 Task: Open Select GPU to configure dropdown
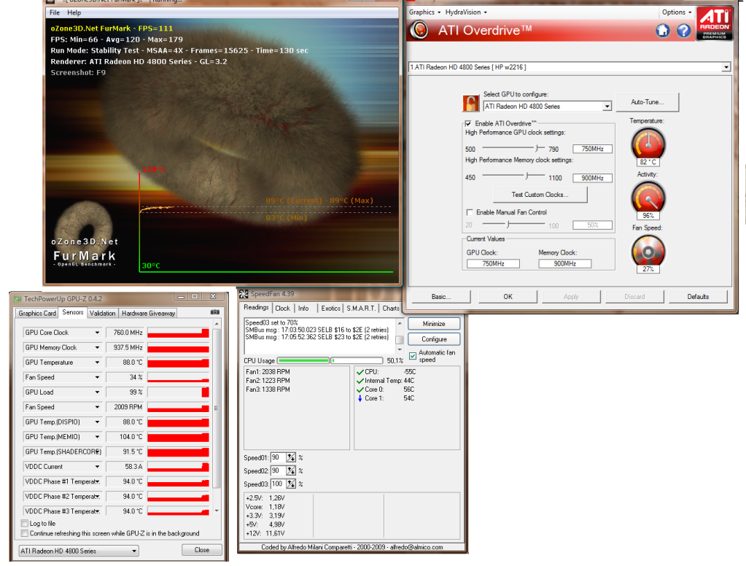point(607,106)
